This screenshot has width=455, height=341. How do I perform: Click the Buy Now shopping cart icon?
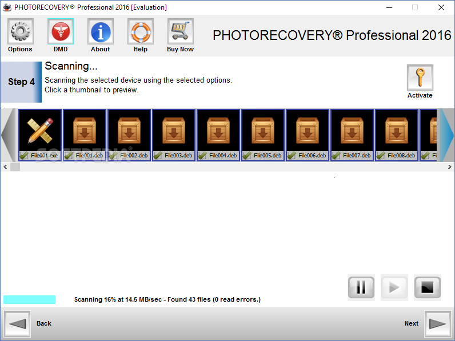(x=180, y=31)
